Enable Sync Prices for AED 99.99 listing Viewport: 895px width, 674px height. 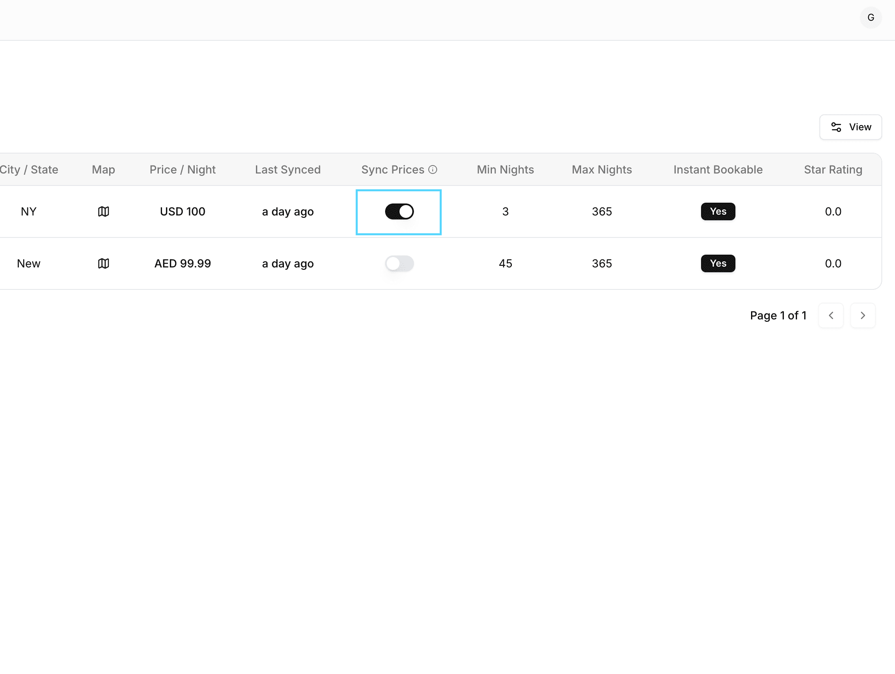coord(399,263)
